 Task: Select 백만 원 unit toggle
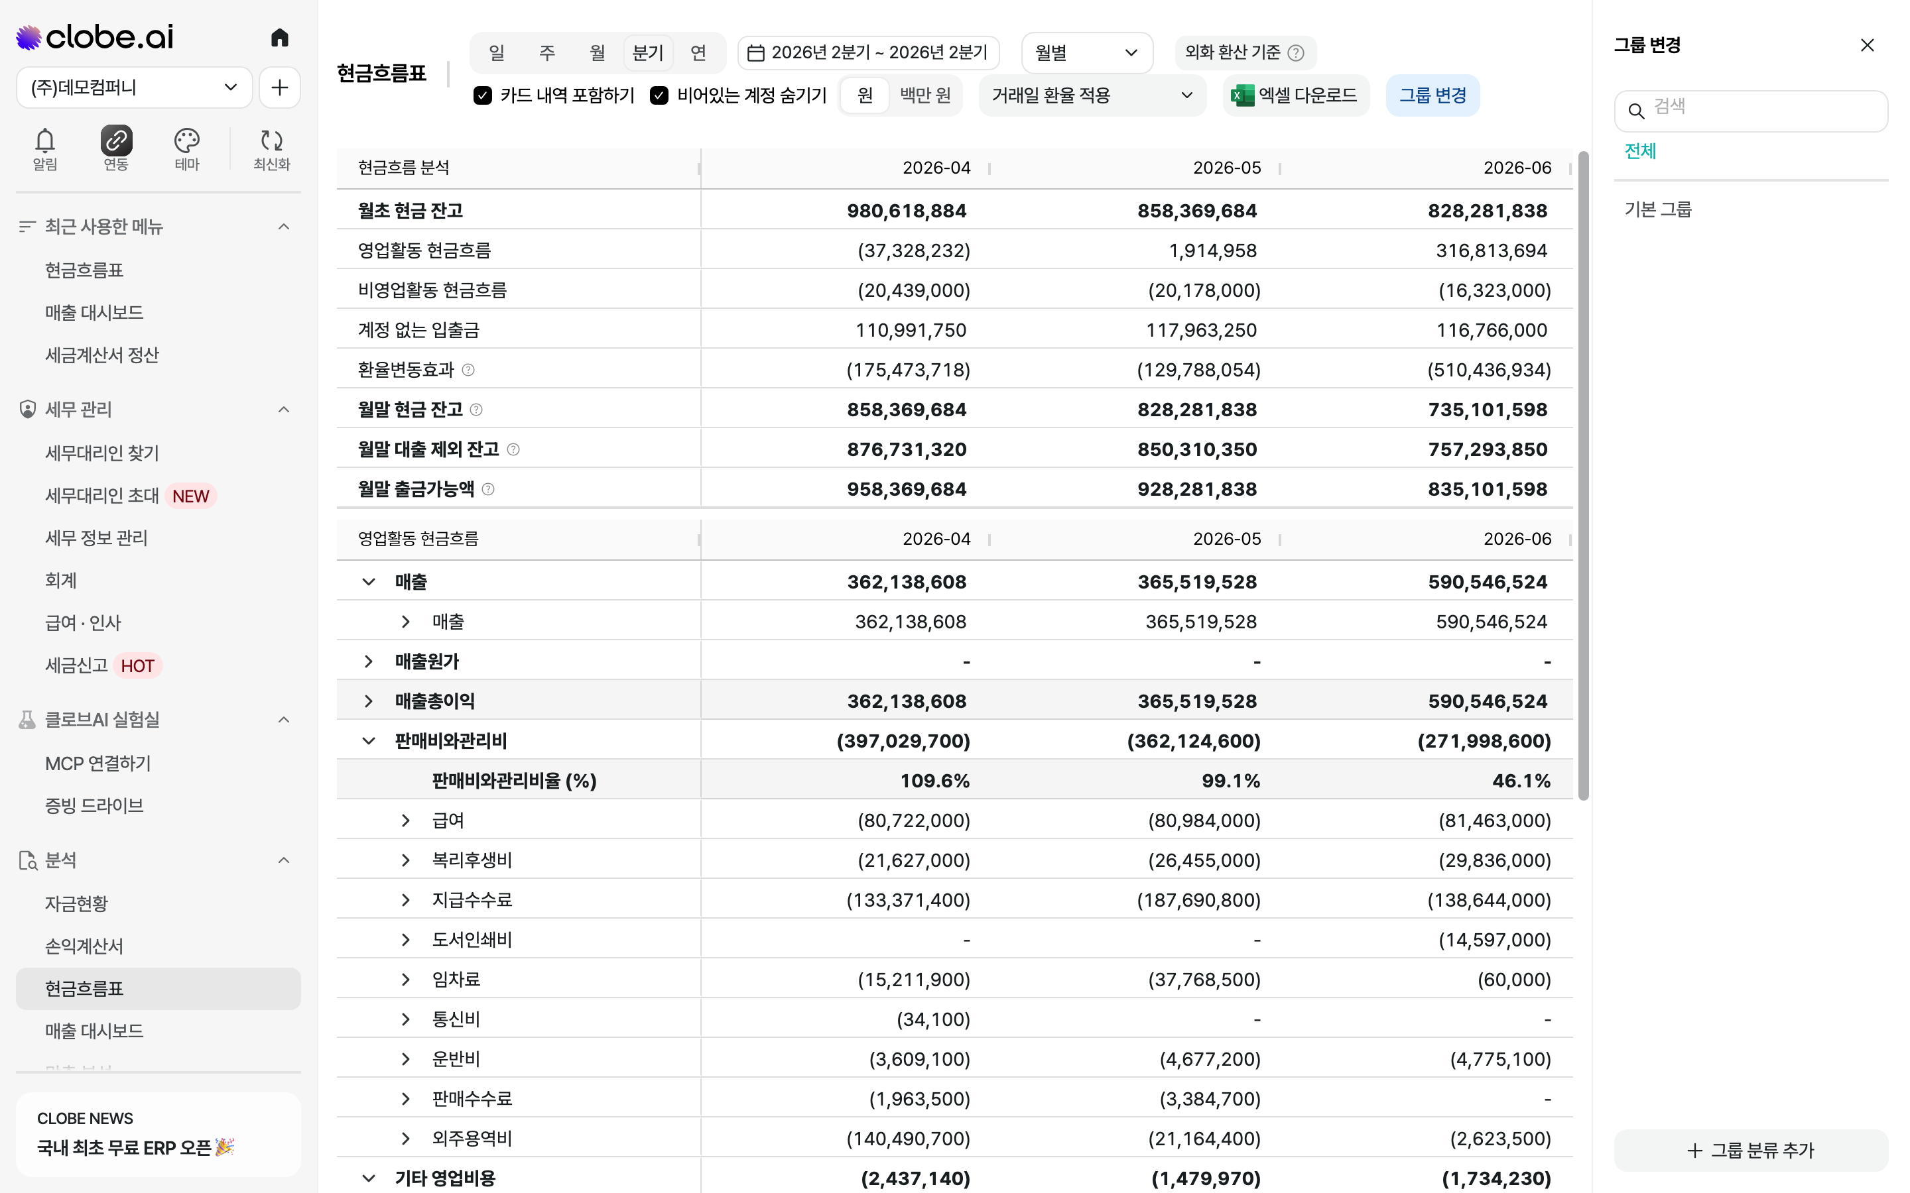[x=925, y=95]
